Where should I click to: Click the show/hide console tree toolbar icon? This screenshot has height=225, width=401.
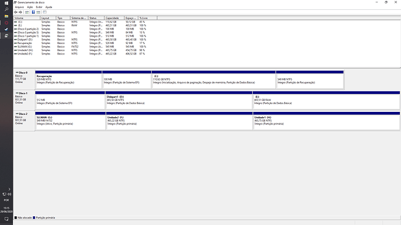coord(27,12)
